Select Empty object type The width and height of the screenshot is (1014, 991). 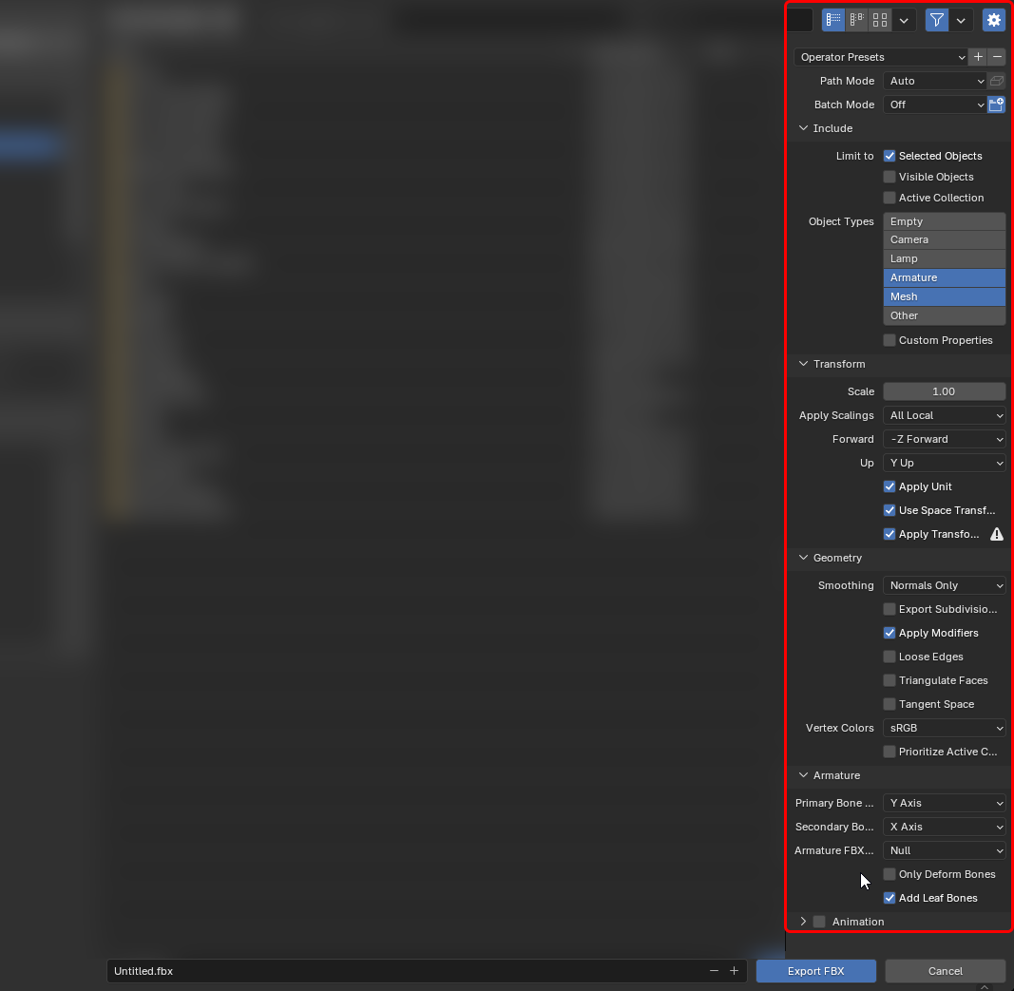tap(945, 221)
